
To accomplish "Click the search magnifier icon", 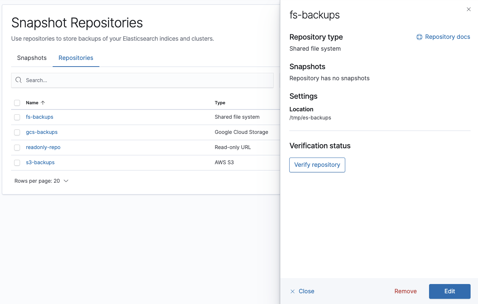I will click(19, 80).
